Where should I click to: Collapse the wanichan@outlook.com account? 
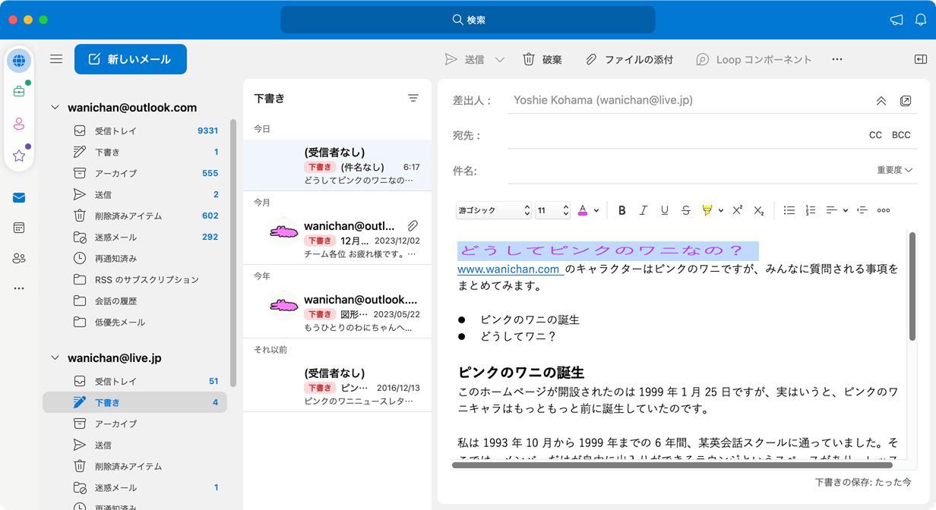(x=55, y=108)
